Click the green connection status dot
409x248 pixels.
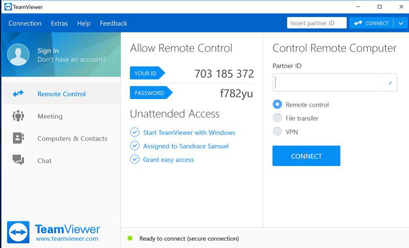click(x=130, y=238)
